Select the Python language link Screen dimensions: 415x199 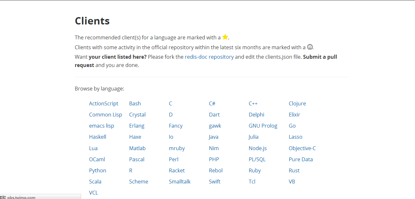point(98,170)
